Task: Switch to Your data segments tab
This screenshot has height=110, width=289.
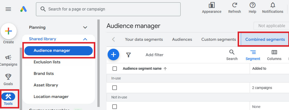Action: click(x=144, y=39)
